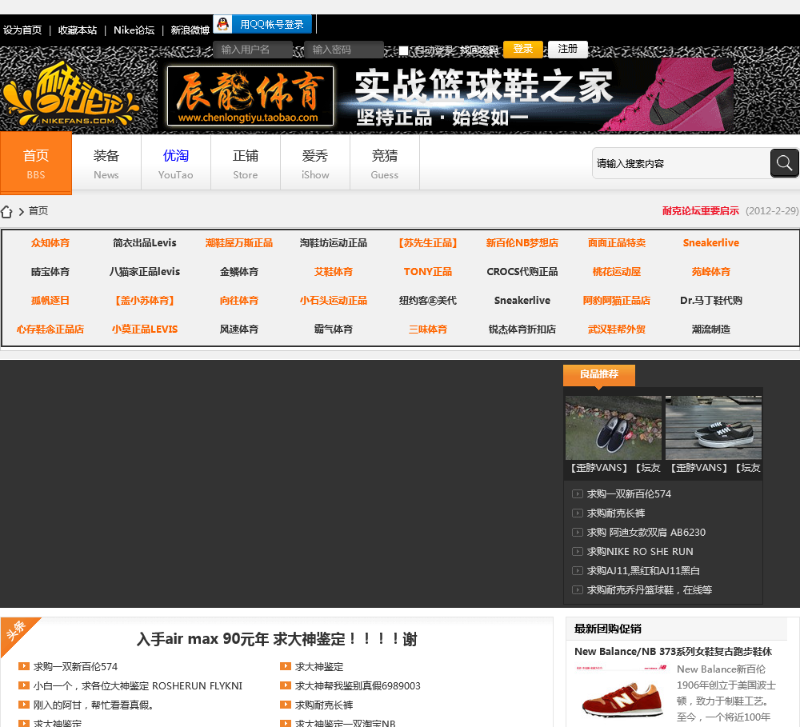Open the 爱秀 iShow tab
The height and width of the screenshot is (727, 800).
click(x=314, y=163)
